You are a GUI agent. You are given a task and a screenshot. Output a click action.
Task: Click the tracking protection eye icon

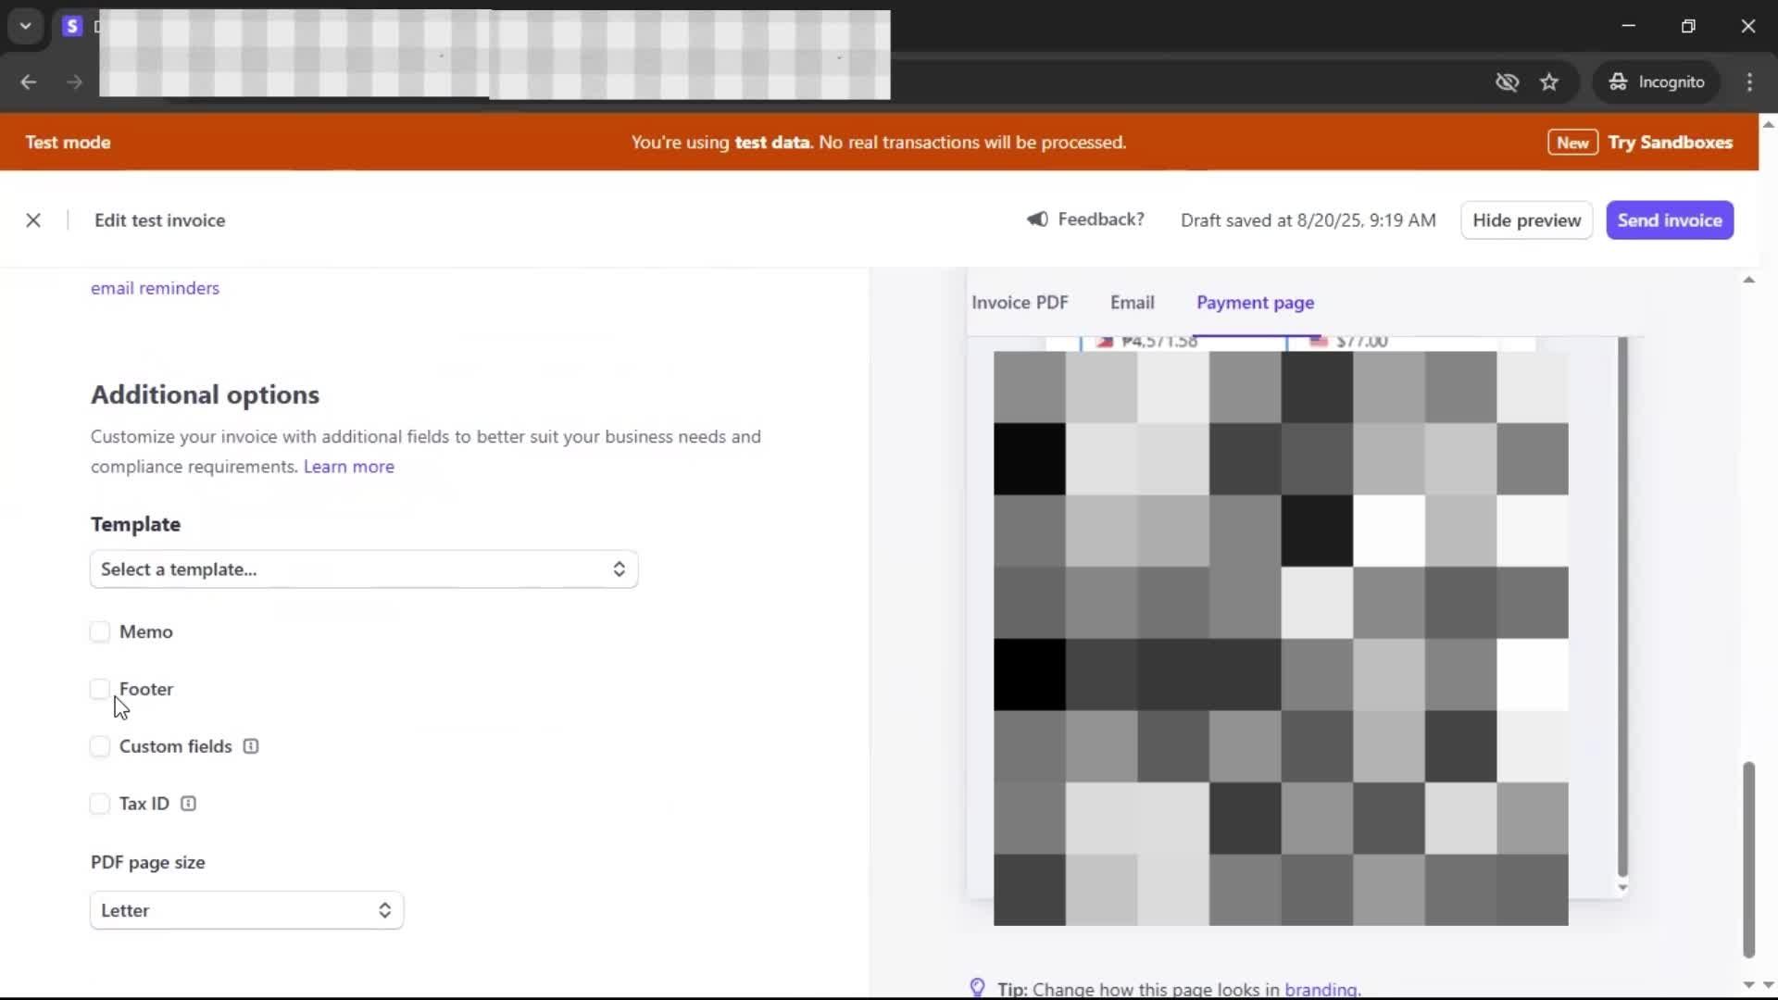(x=1507, y=82)
